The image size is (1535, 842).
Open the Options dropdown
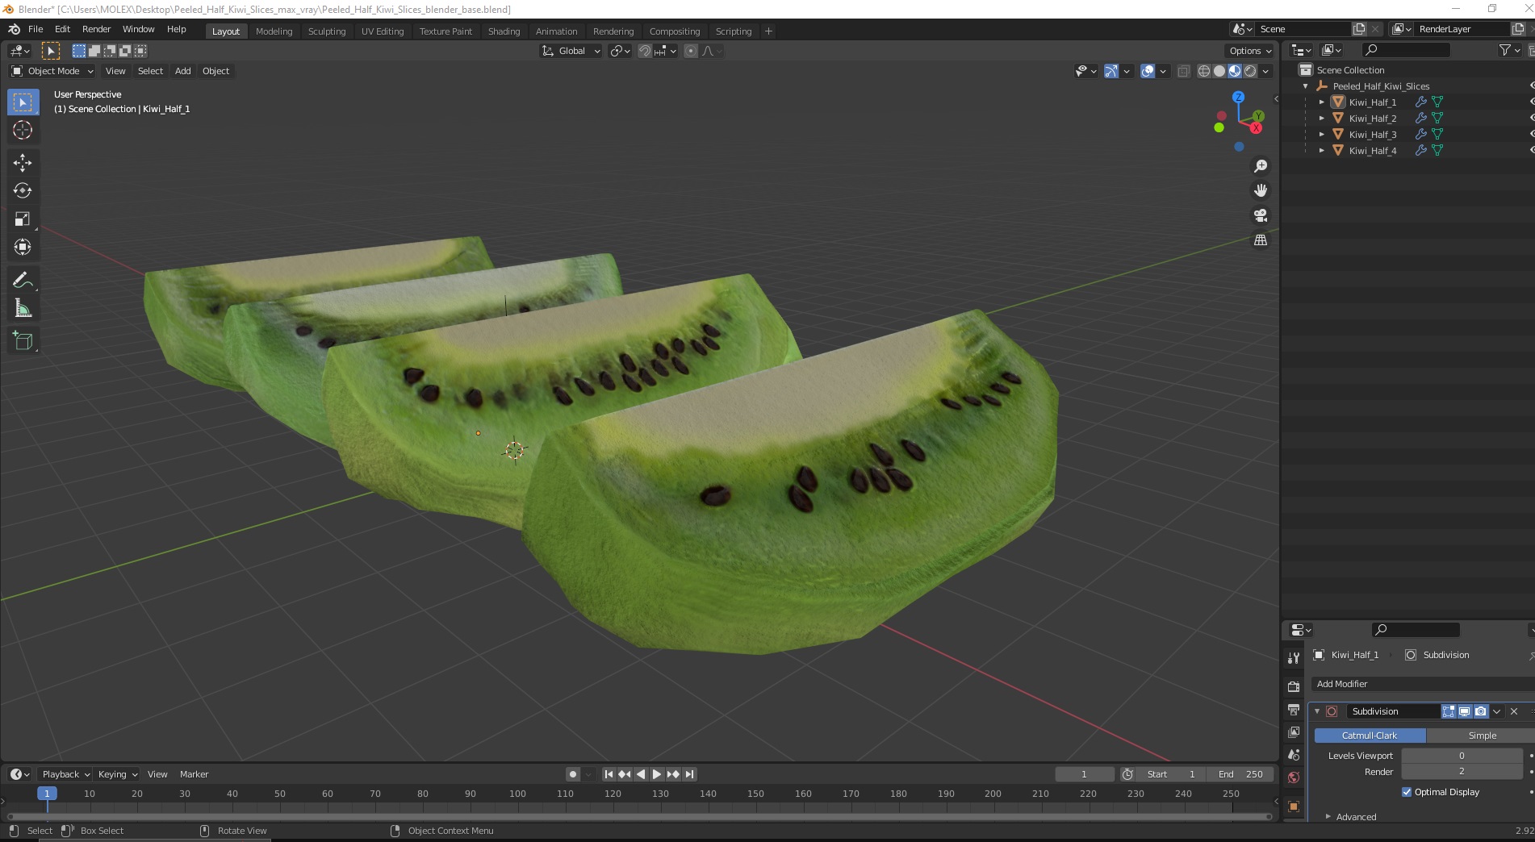click(x=1249, y=51)
